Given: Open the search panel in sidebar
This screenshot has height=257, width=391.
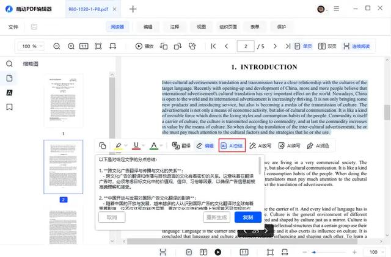Looking at the screenshot, I should (x=9, y=64).
